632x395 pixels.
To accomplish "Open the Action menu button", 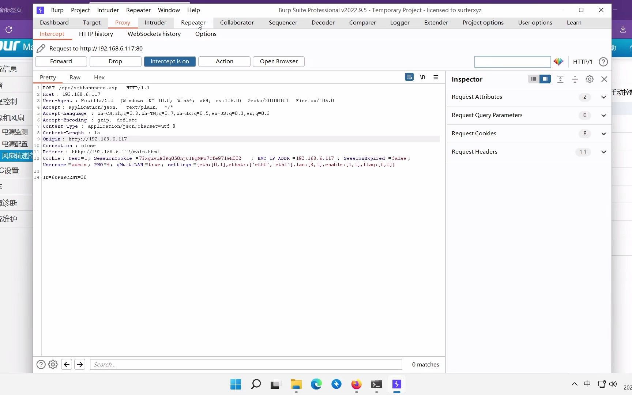I will (x=224, y=61).
